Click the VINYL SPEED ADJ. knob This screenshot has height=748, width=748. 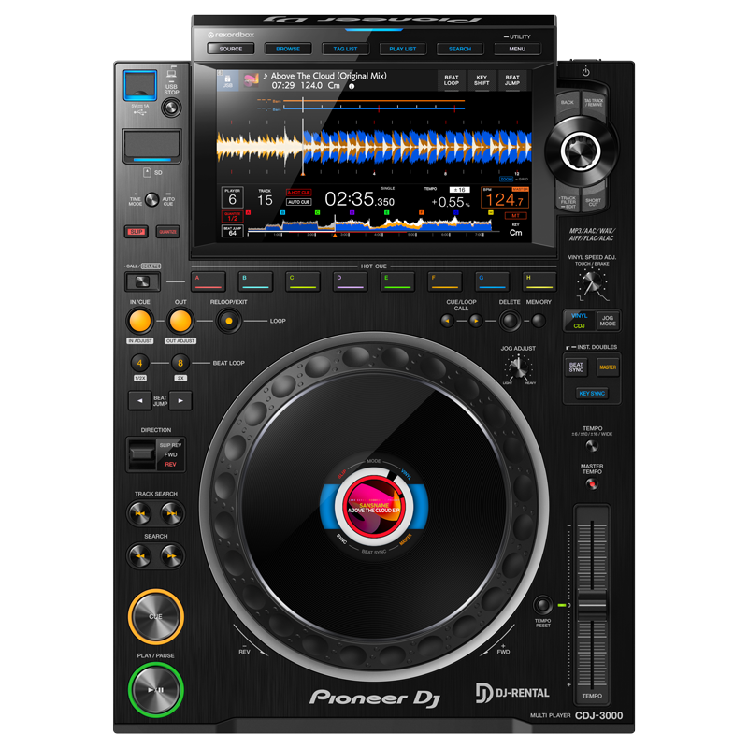592,282
